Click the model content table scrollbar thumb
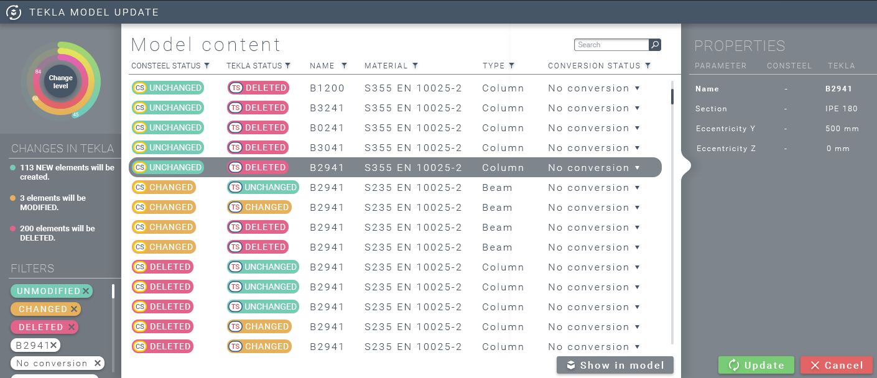The image size is (877, 378). click(x=672, y=96)
